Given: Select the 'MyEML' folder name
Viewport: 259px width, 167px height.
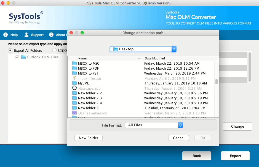Looking at the screenshot, I should pyautogui.click(x=83, y=83).
